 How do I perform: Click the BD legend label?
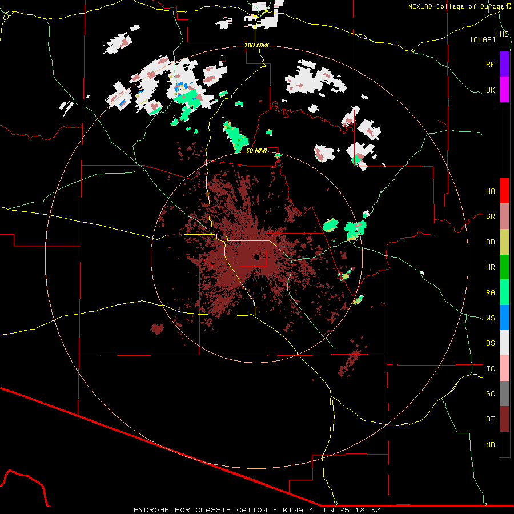[490, 242]
